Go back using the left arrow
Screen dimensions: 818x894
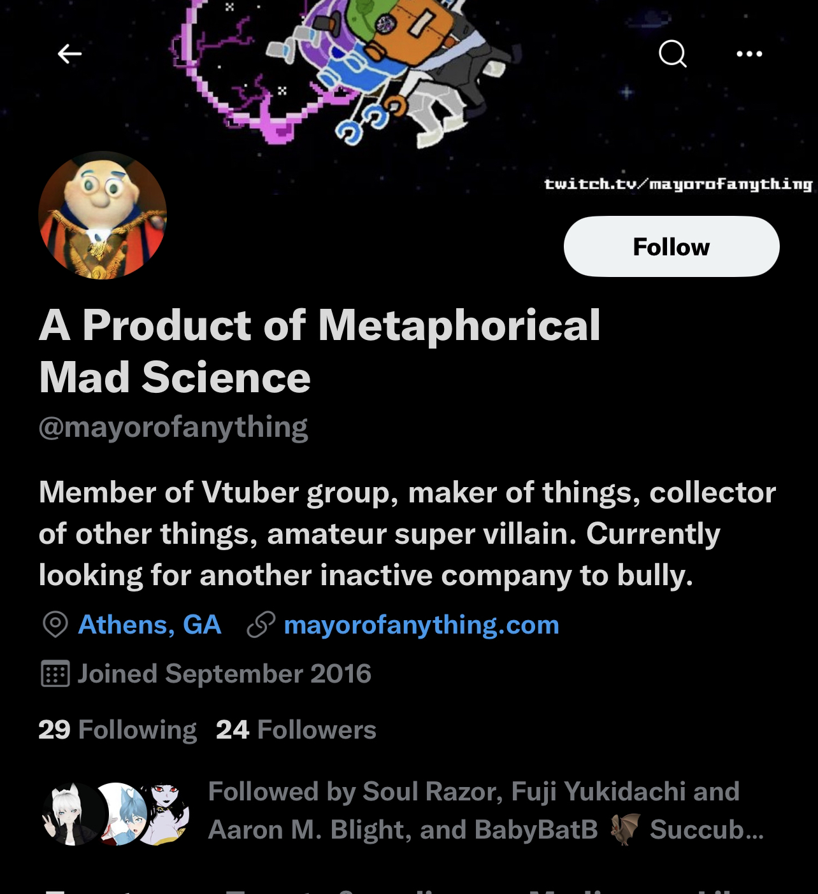(x=69, y=54)
